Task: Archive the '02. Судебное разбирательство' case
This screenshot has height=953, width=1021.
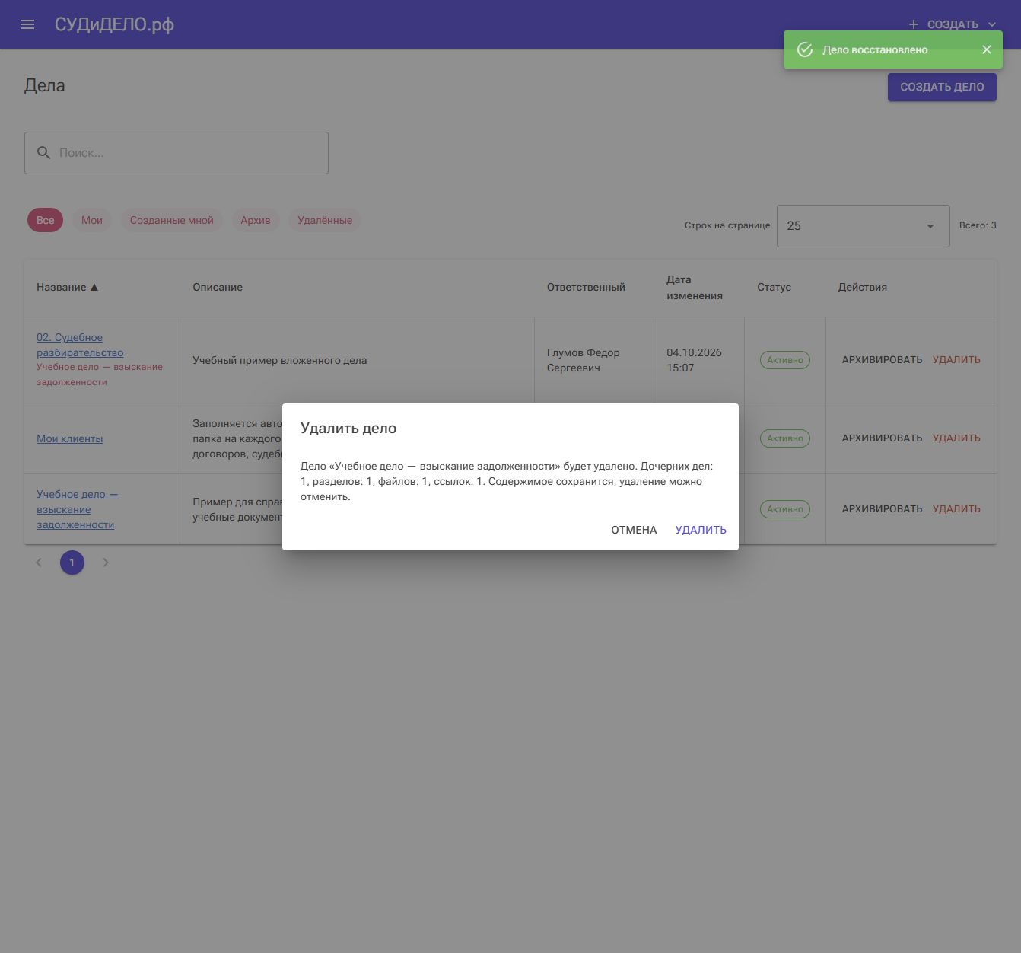Action: pyautogui.click(x=882, y=360)
